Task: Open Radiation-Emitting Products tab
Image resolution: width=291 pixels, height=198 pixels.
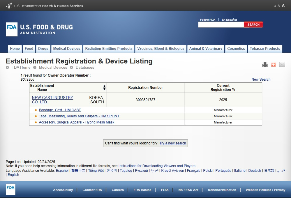Action: coord(109,49)
